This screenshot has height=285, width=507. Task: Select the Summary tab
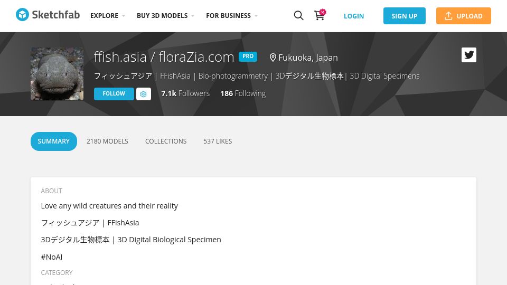pyautogui.click(x=54, y=141)
